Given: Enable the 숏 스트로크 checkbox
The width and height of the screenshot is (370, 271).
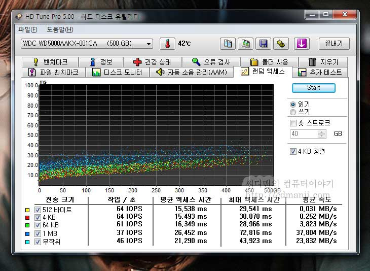Looking at the screenshot, I should (x=293, y=123).
